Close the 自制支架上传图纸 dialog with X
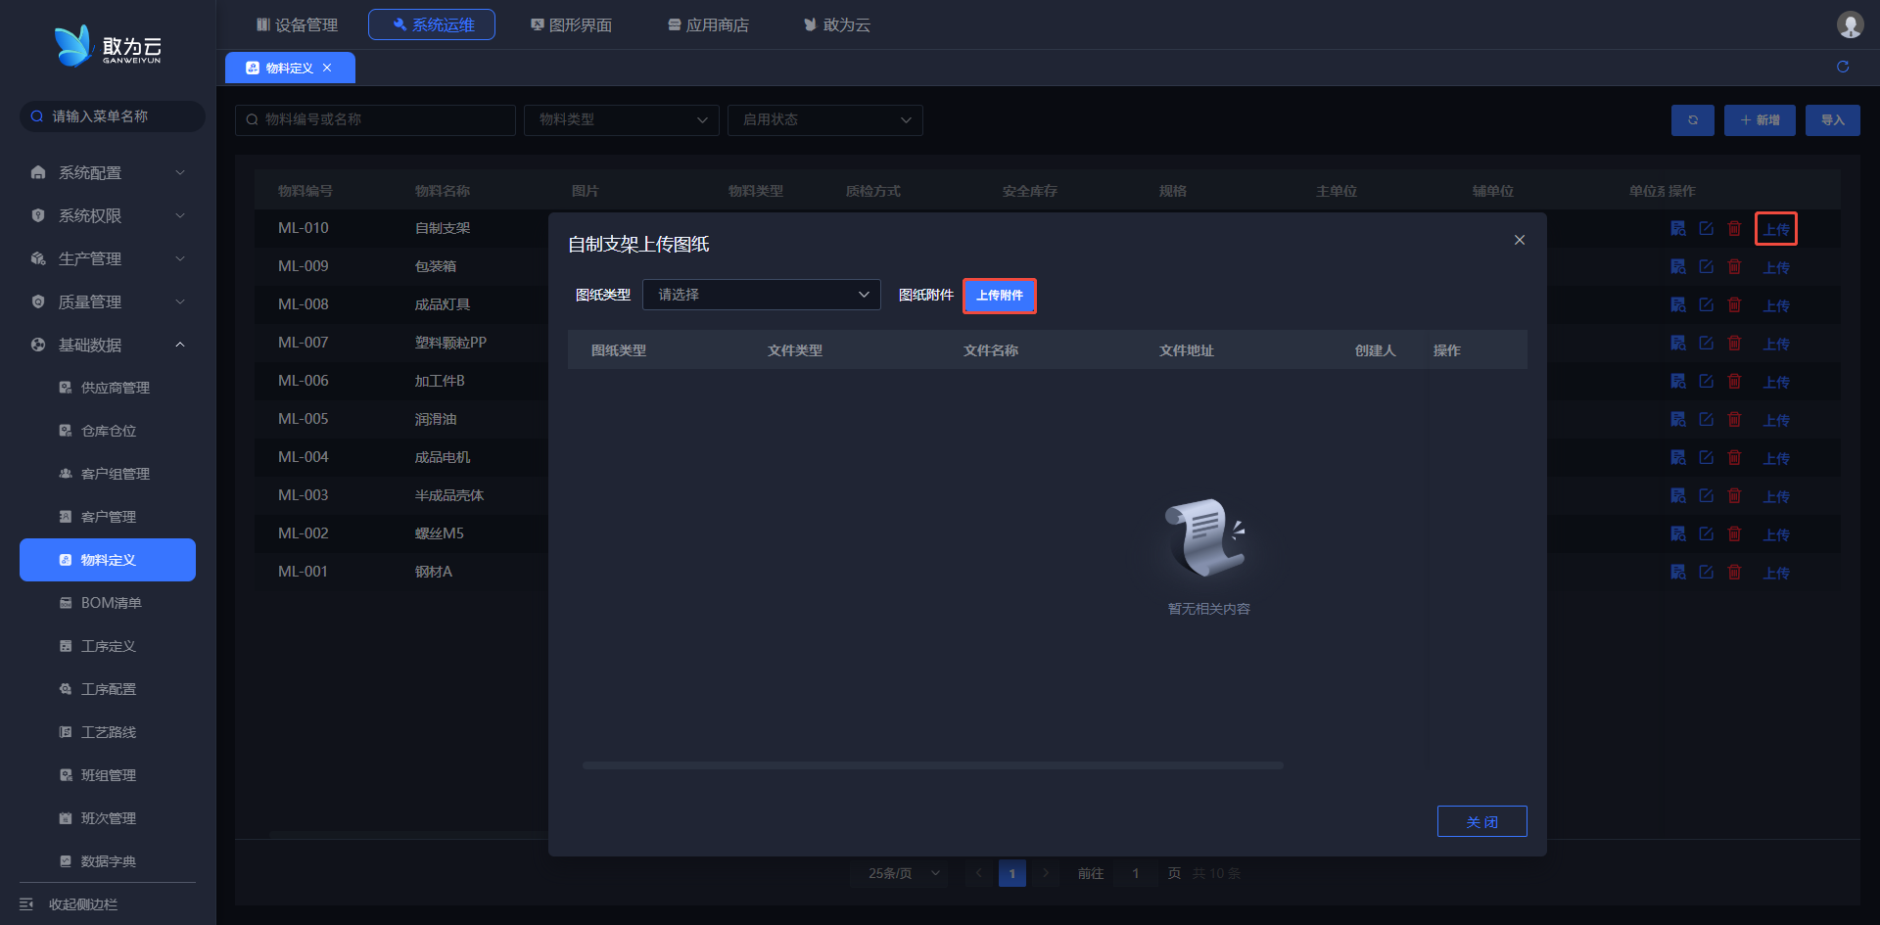The image size is (1880, 925). coord(1520,240)
